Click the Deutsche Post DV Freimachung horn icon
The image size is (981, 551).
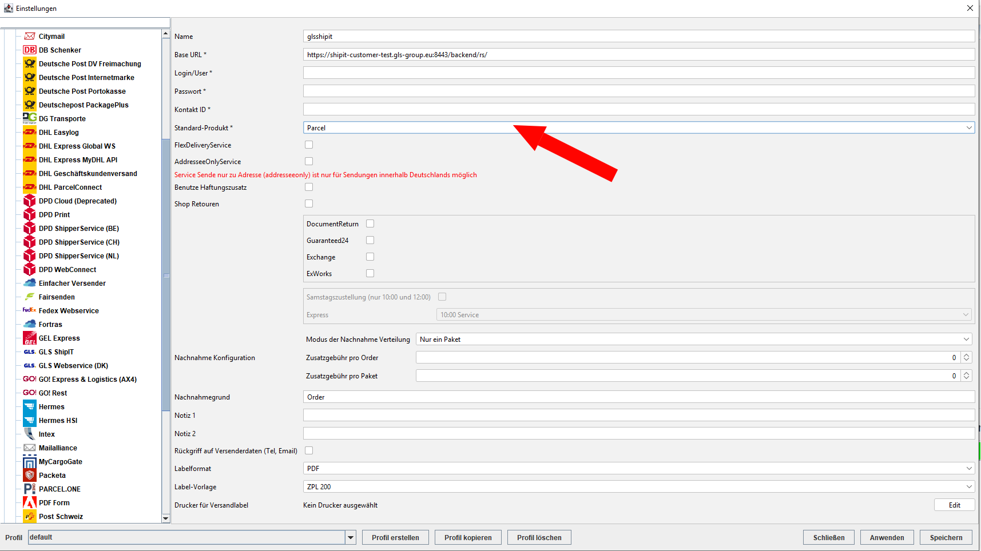click(x=30, y=63)
